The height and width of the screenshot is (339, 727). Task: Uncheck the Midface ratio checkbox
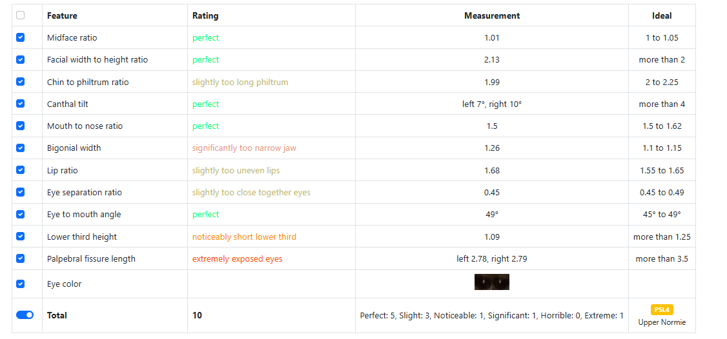point(20,37)
